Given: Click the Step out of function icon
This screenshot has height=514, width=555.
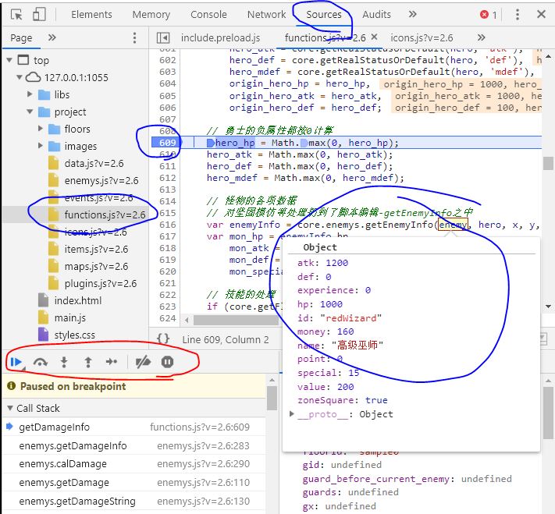Looking at the screenshot, I should [87, 362].
